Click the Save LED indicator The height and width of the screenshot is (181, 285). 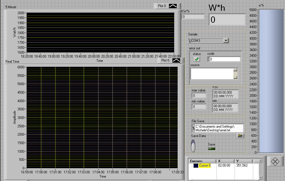pos(212,149)
